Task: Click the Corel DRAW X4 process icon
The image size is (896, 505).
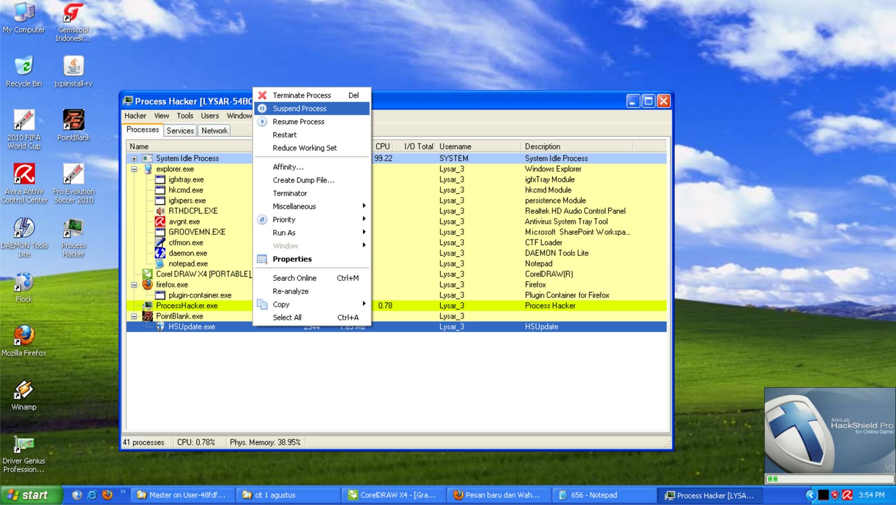Action: [147, 274]
